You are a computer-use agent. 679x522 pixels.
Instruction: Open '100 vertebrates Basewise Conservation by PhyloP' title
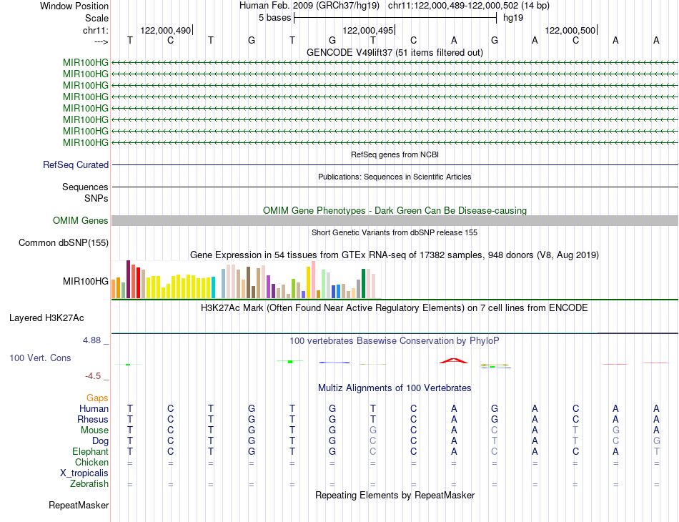pos(395,341)
